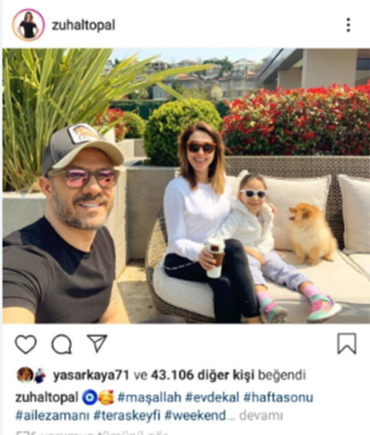
Task: Open the three-dot post options menu
Action: 348,25
